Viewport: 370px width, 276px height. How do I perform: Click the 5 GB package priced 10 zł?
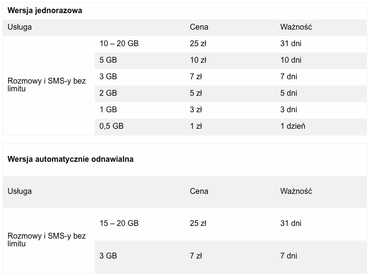[108, 60]
